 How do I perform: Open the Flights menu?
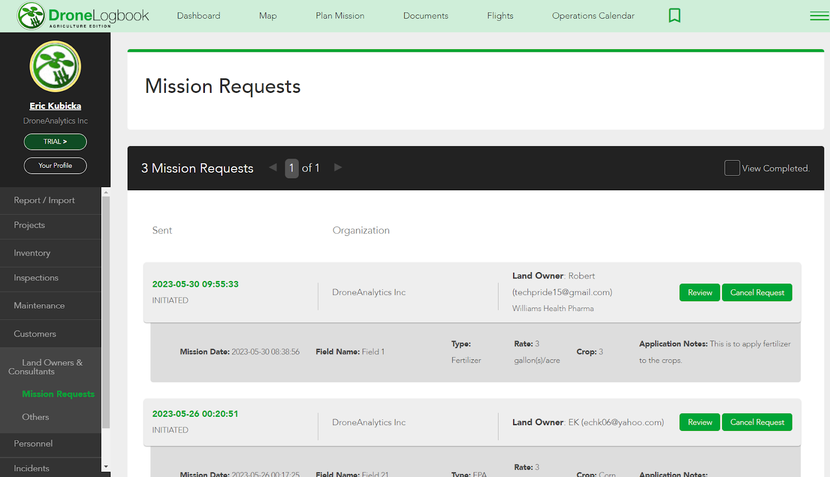500,16
